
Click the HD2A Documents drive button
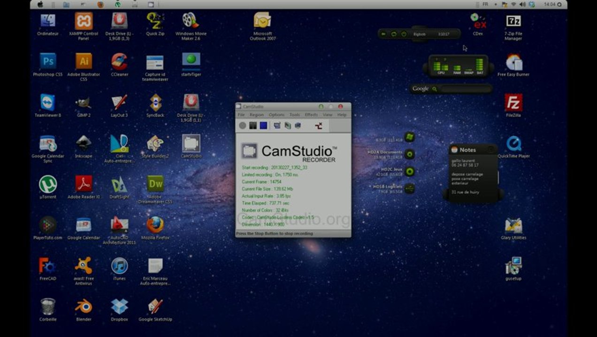pyautogui.click(x=409, y=154)
